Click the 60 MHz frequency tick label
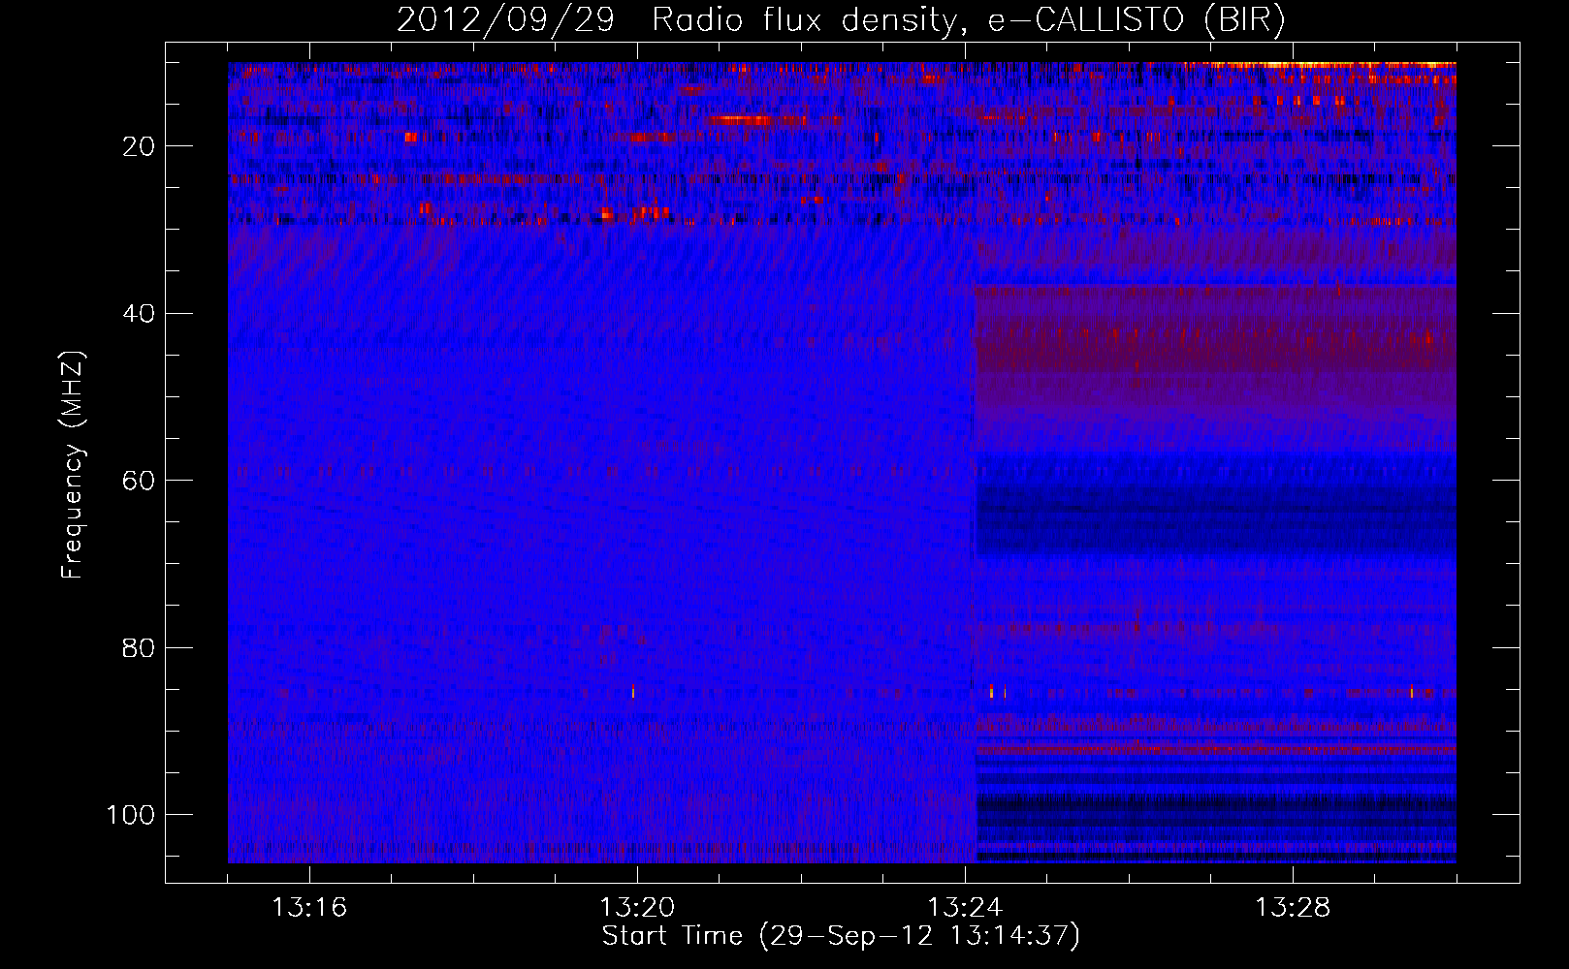Image resolution: width=1569 pixels, height=969 pixels. click(x=140, y=481)
